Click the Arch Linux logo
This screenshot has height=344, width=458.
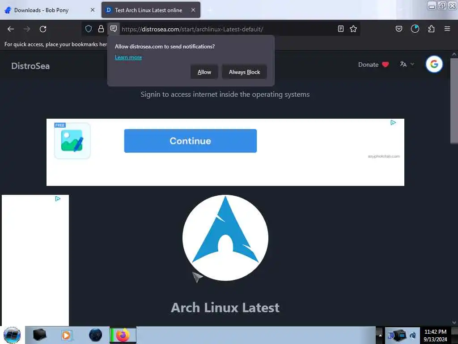(x=225, y=238)
